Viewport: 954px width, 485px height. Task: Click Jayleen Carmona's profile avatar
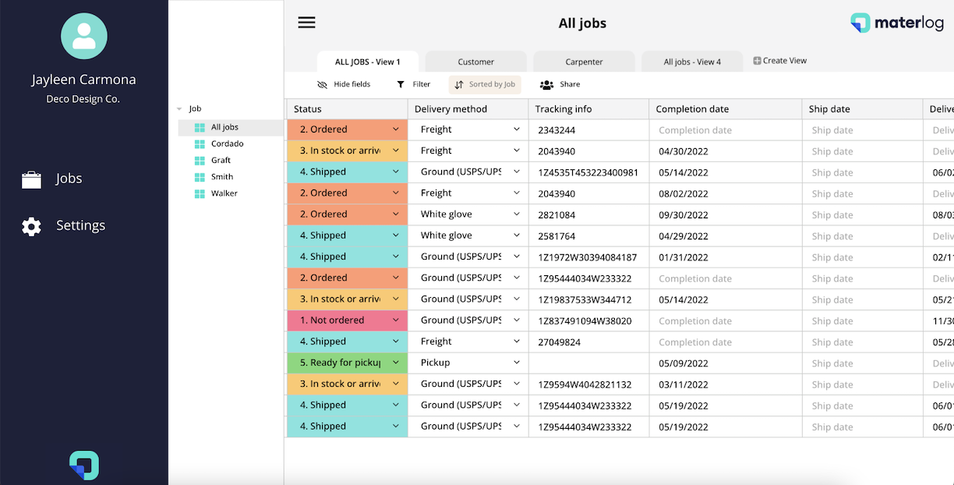pos(84,36)
